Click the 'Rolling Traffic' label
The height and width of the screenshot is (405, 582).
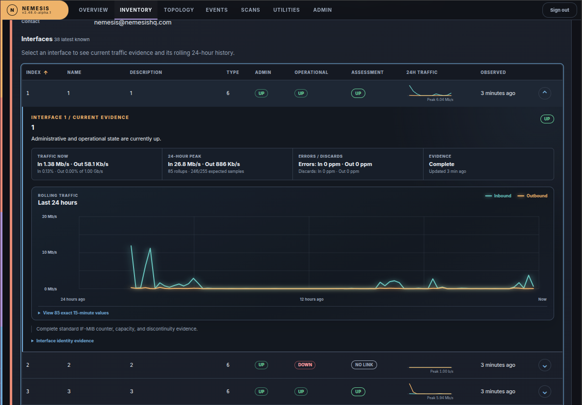click(58, 195)
